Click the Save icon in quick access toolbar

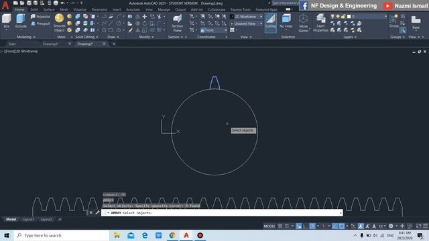(29, 3)
